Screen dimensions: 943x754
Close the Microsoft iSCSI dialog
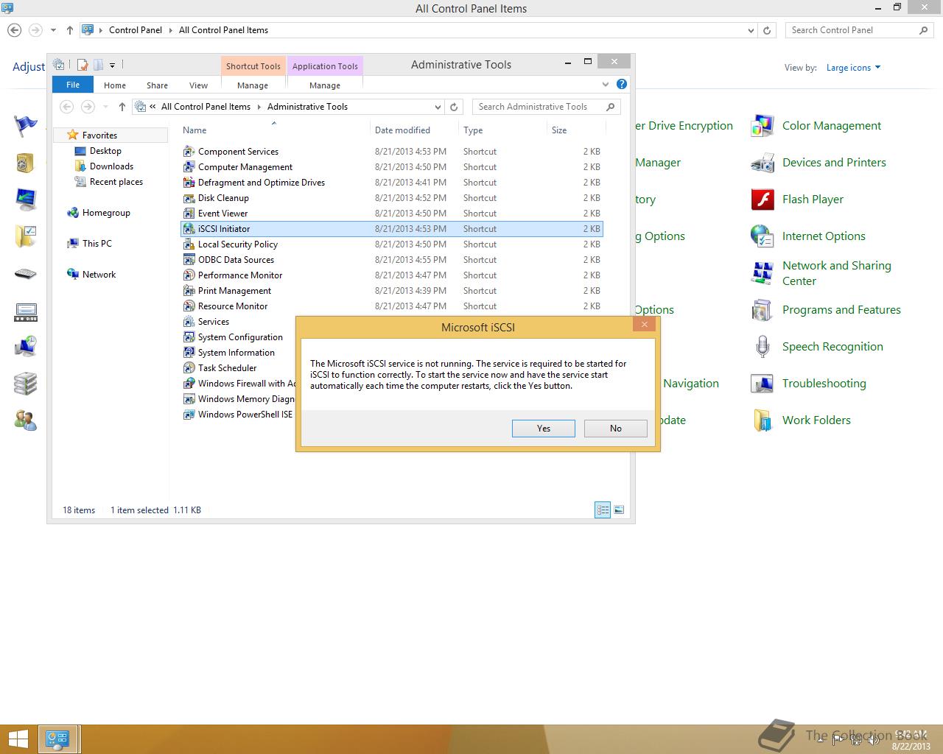[644, 325]
